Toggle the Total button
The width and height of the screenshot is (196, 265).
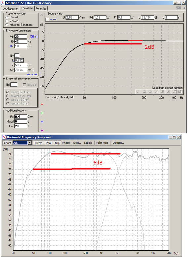(x=48, y=143)
